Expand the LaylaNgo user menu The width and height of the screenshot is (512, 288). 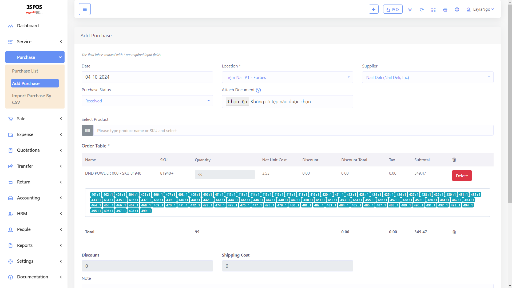point(480,9)
